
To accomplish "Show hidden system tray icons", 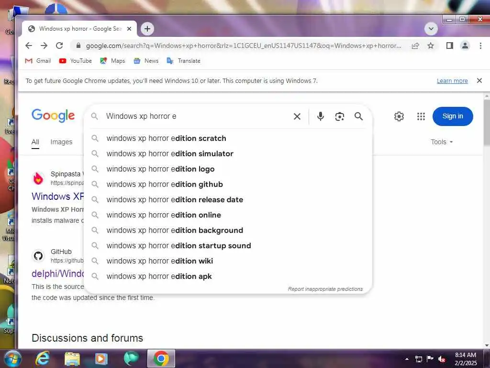I will click(407, 359).
